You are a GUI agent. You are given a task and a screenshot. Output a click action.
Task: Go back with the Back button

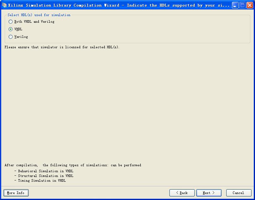tap(182, 193)
